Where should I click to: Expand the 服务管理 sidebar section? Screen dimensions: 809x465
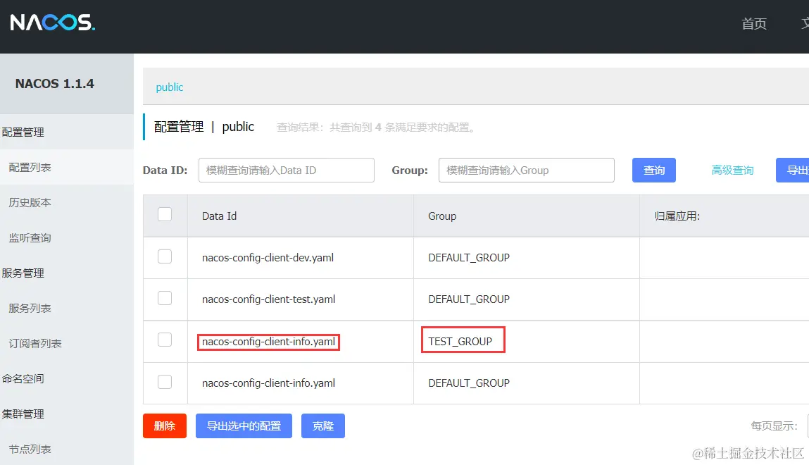pyautogui.click(x=23, y=273)
